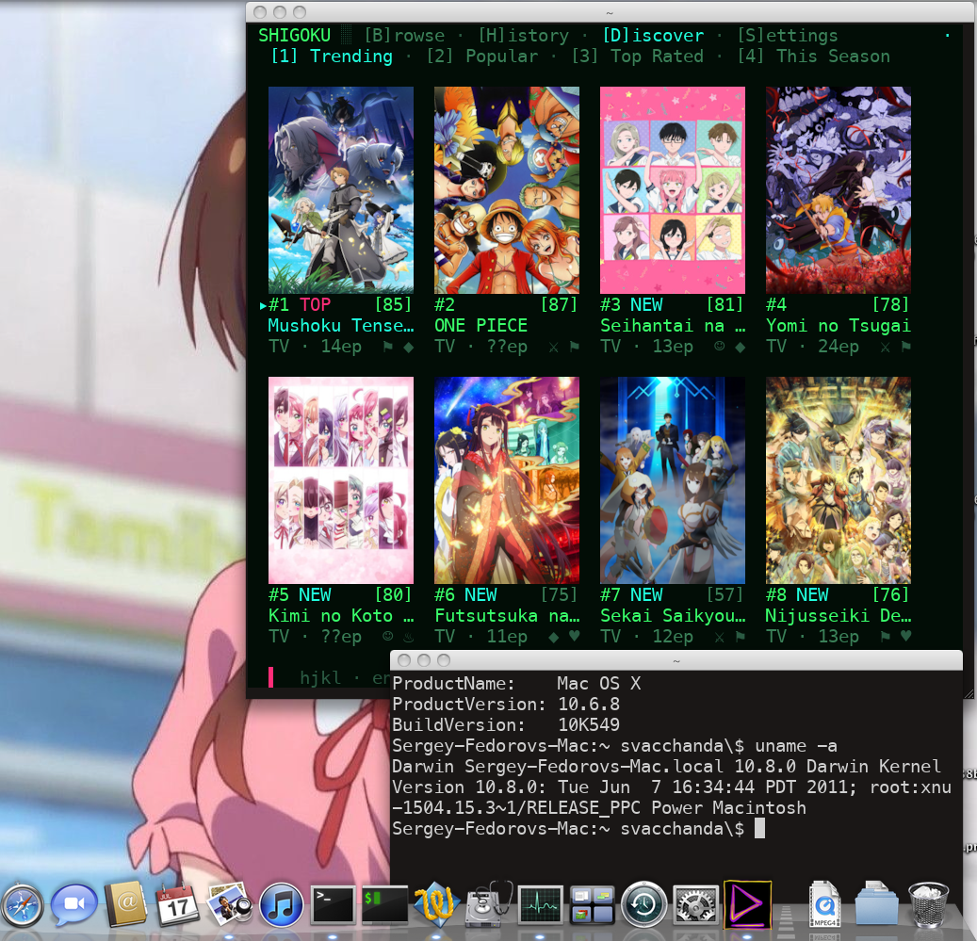
Task: Open iCal calendar from the Dock
Action: point(177,905)
